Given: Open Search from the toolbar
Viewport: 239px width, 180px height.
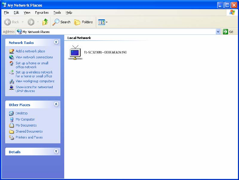Looking at the screenshot, I should click(61, 22).
